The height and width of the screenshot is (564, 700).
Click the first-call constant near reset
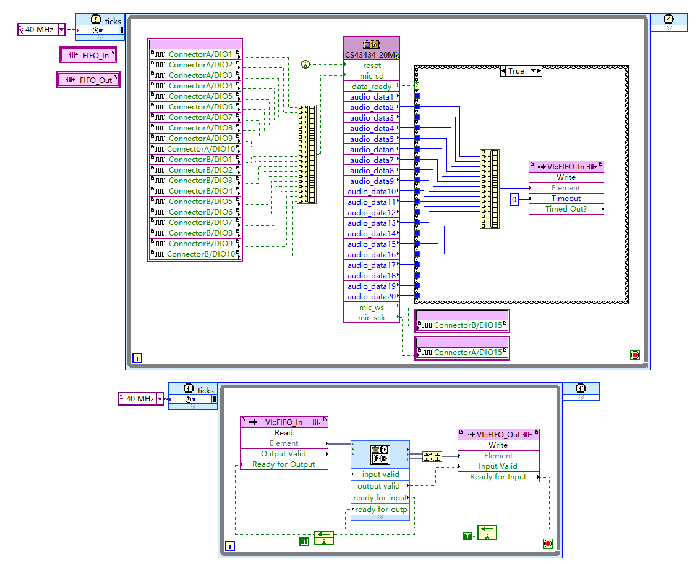[305, 64]
